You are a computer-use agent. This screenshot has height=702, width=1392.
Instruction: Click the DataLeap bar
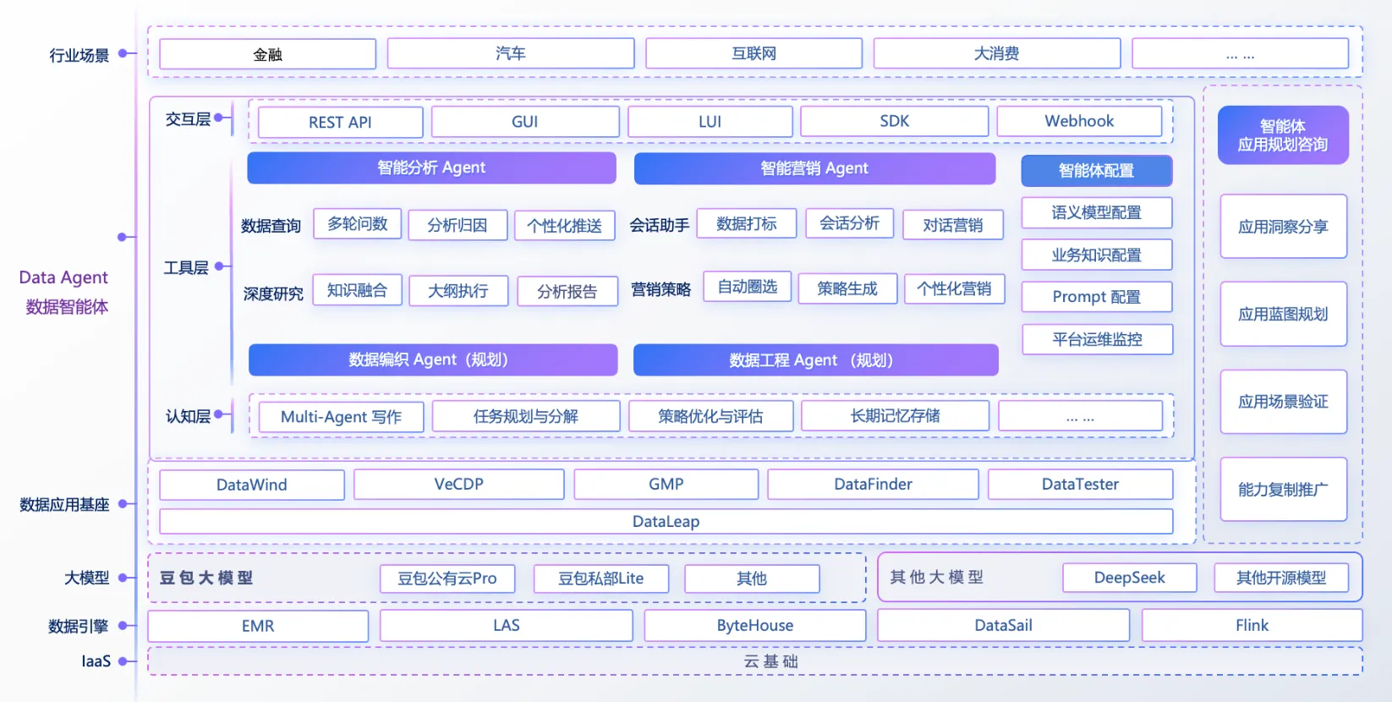666,521
